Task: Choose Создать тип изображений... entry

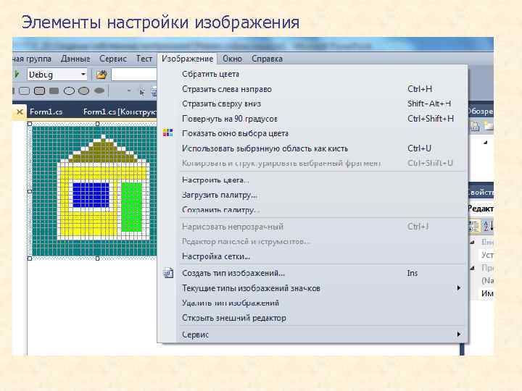Action: (312, 273)
